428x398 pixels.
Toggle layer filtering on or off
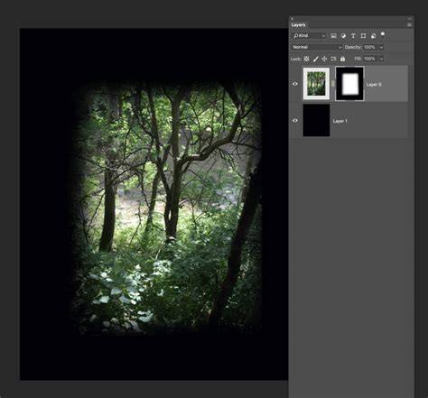point(383,34)
